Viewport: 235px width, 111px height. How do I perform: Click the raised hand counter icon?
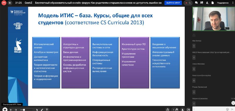point(175,110)
